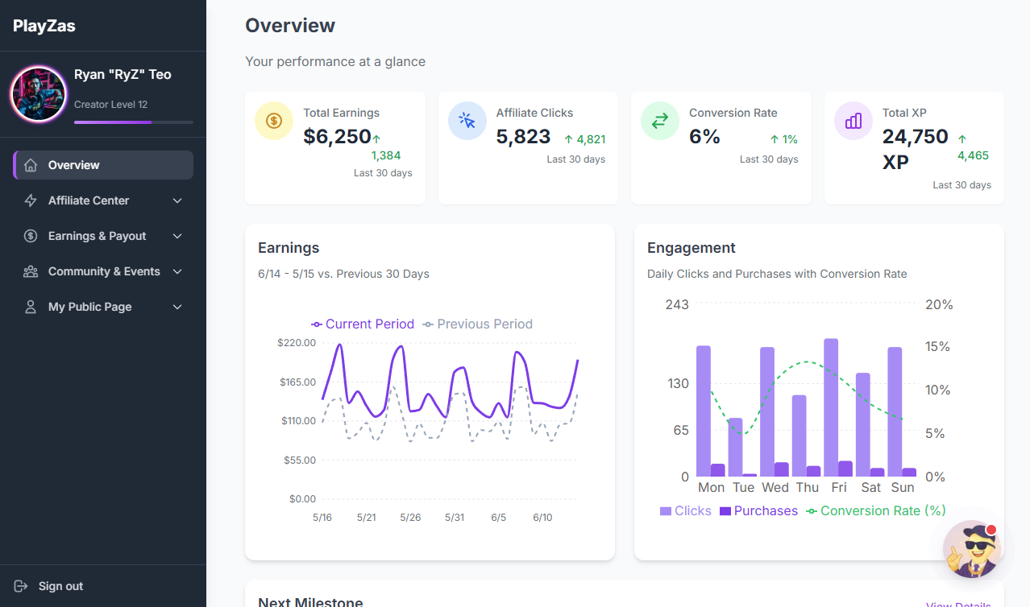The width and height of the screenshot is (1030, 607).
Task: Expand the Community & Events section
Action: coord(177,271)
